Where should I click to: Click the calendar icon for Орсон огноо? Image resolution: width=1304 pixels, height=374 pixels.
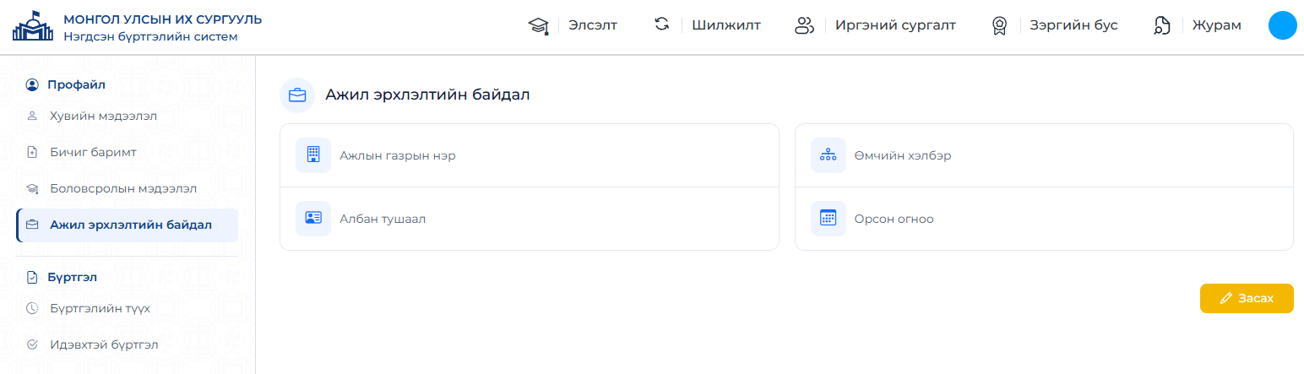click(828, 219)
